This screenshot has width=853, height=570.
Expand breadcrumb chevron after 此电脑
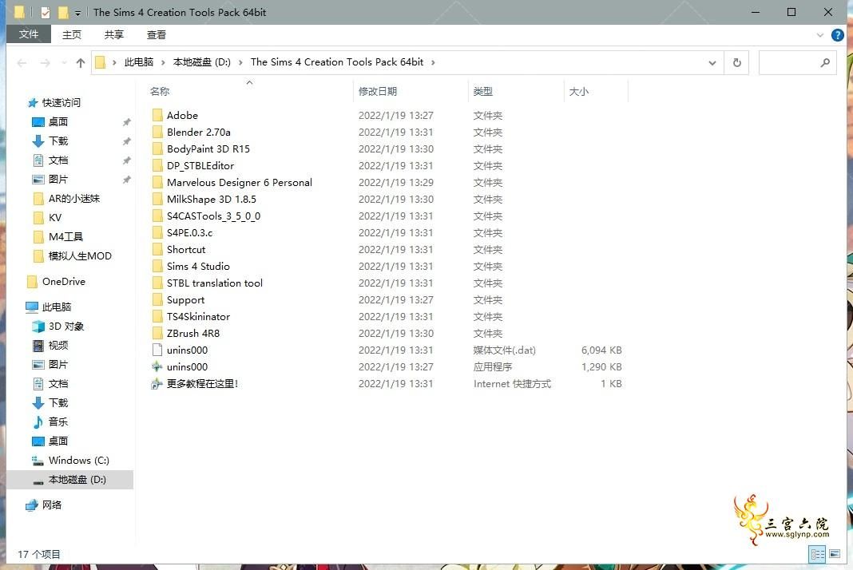(163, 62)
